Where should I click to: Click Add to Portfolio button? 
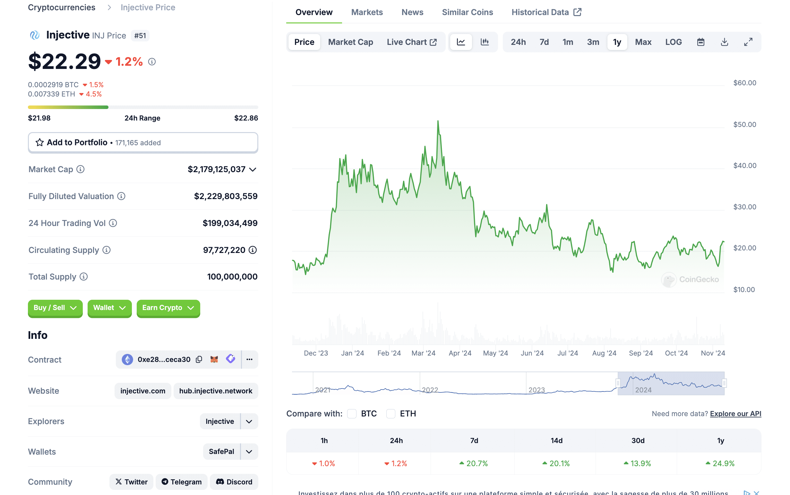[x=143, y=142]
